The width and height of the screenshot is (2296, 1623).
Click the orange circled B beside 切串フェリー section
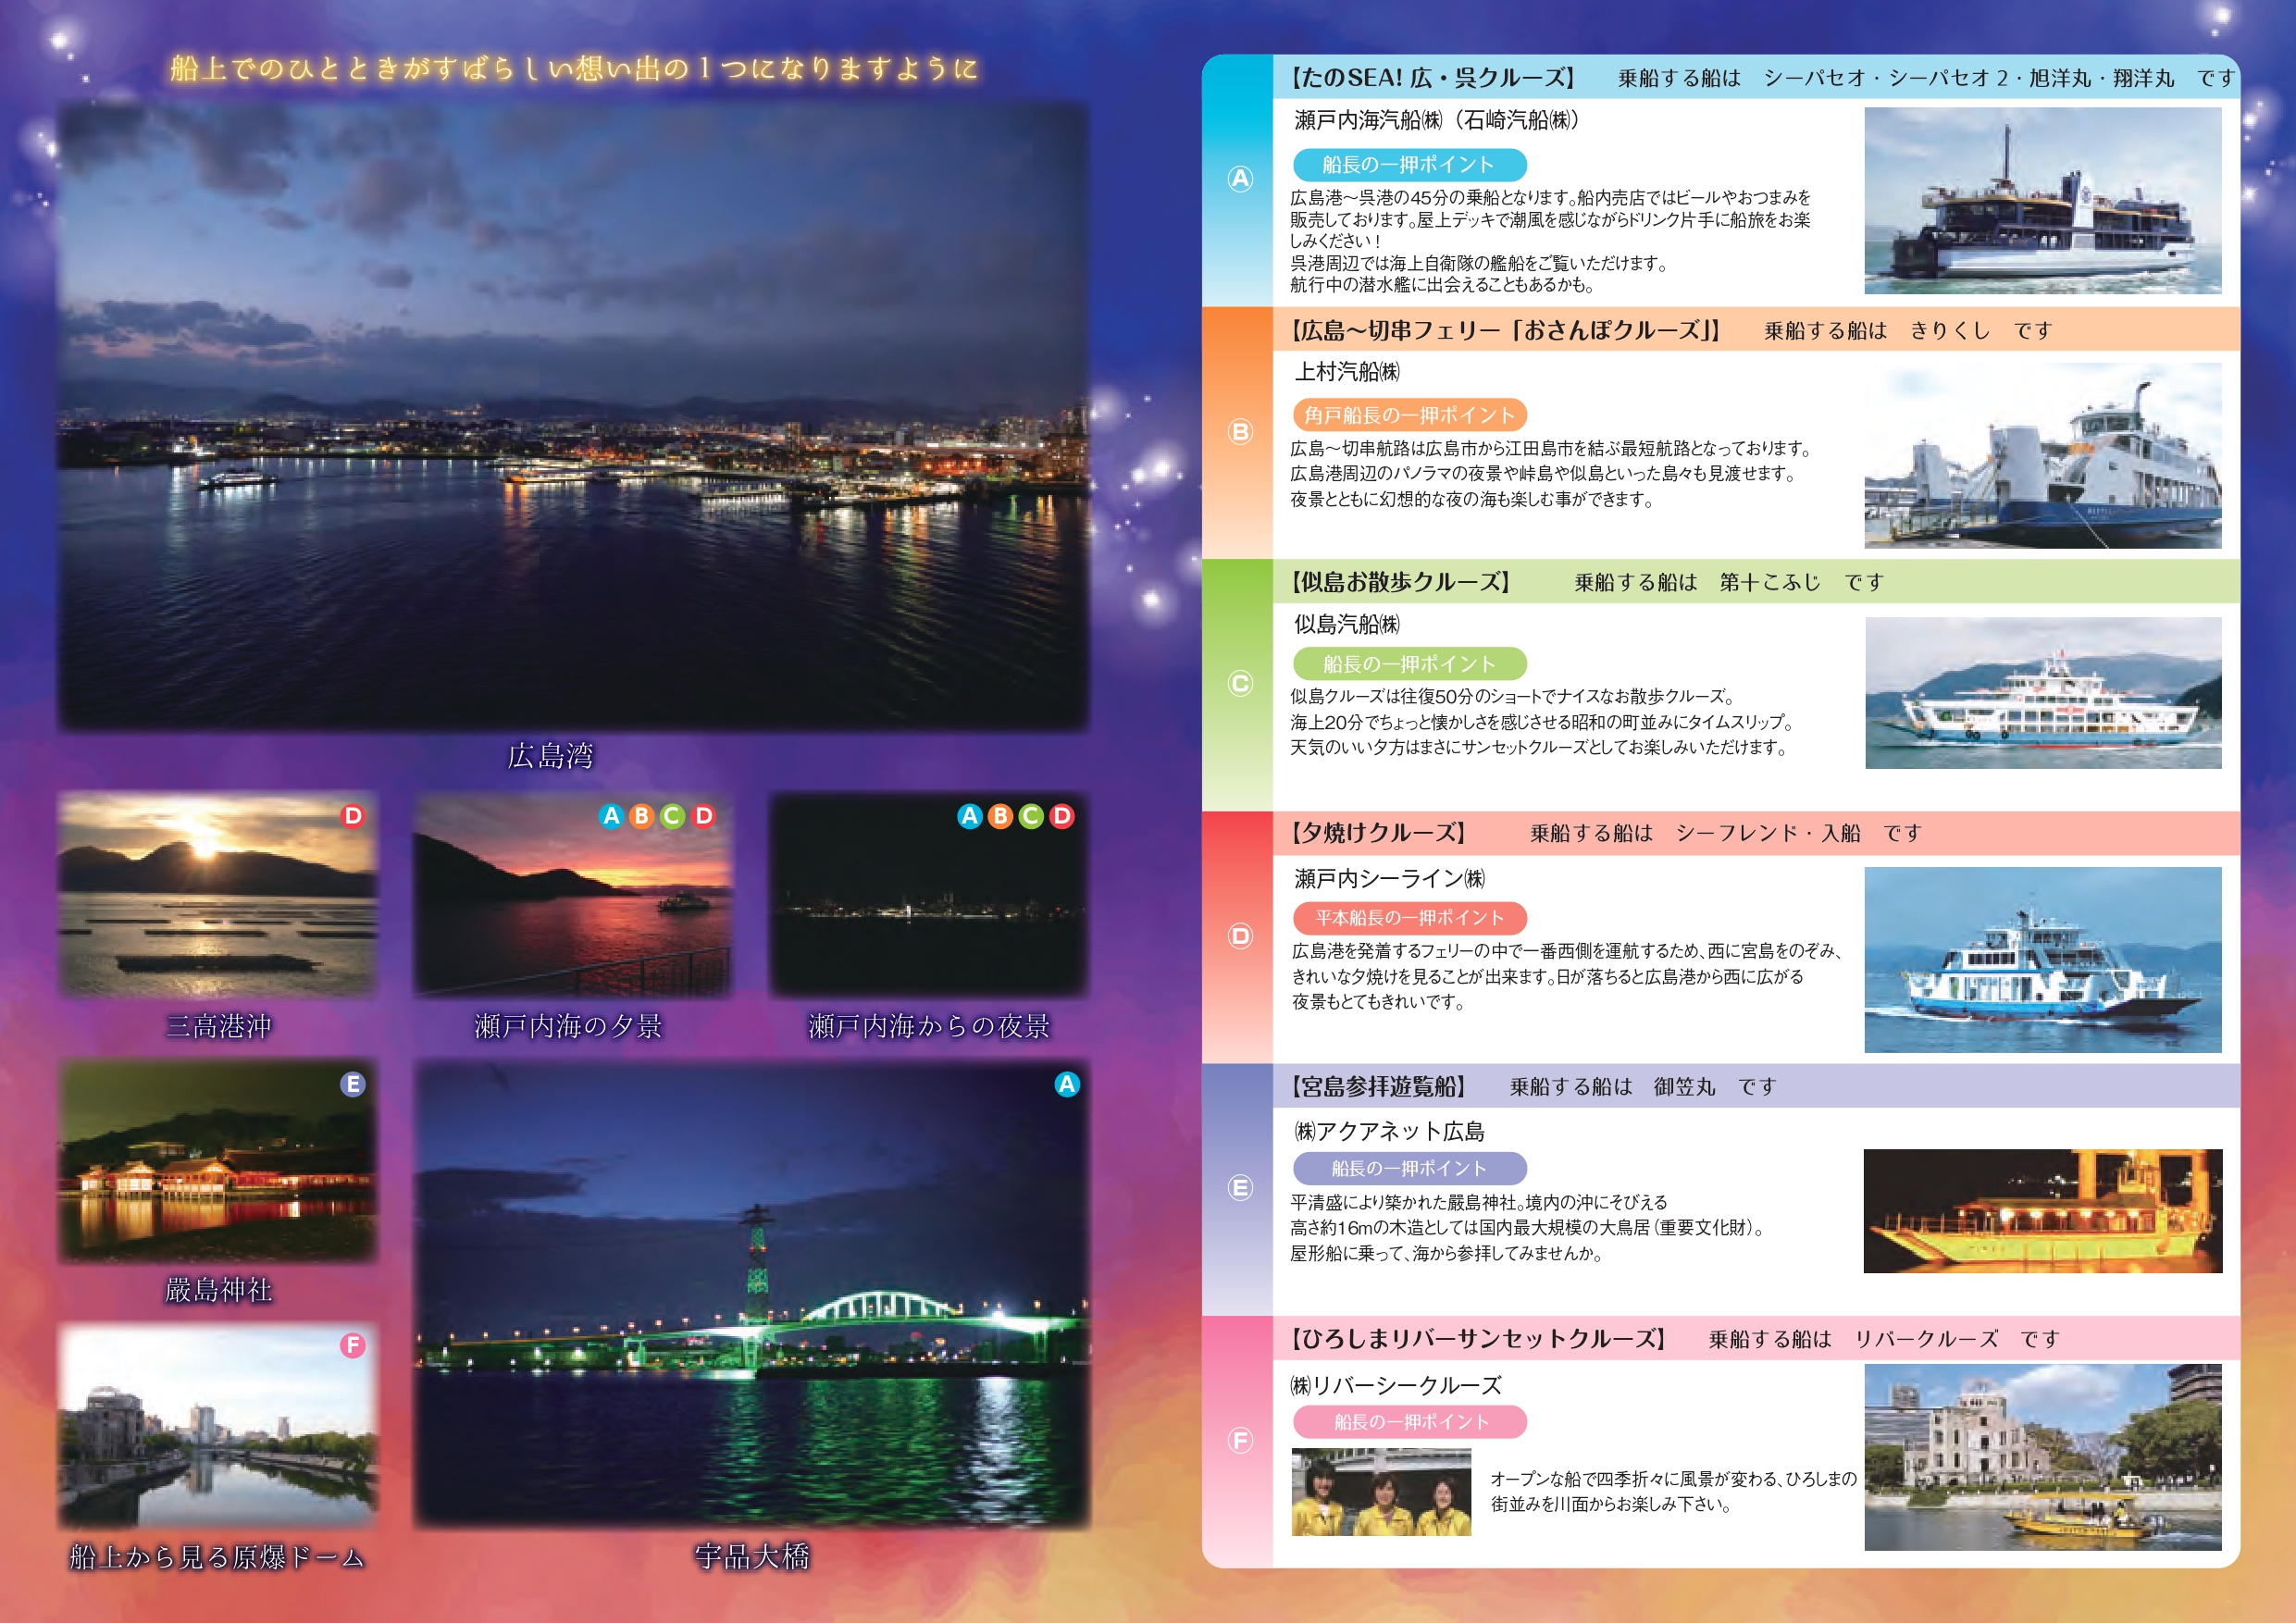pos(1240,432)
